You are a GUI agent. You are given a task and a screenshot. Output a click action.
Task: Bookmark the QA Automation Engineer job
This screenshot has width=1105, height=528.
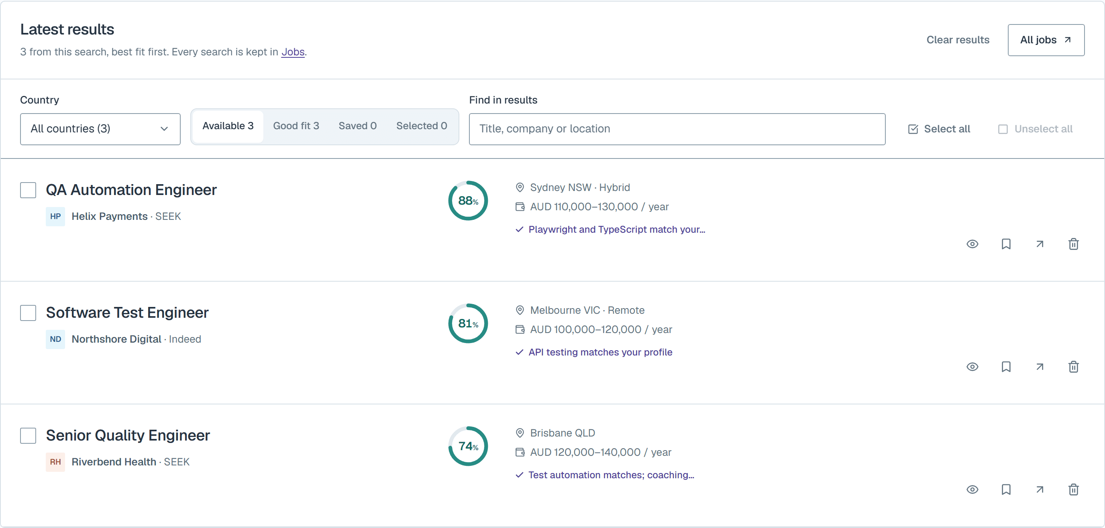click(1006, 244)
